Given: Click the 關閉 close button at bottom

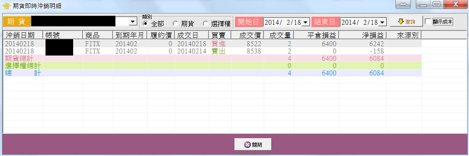Looking at the screenshot, I should tap(253, 145).
